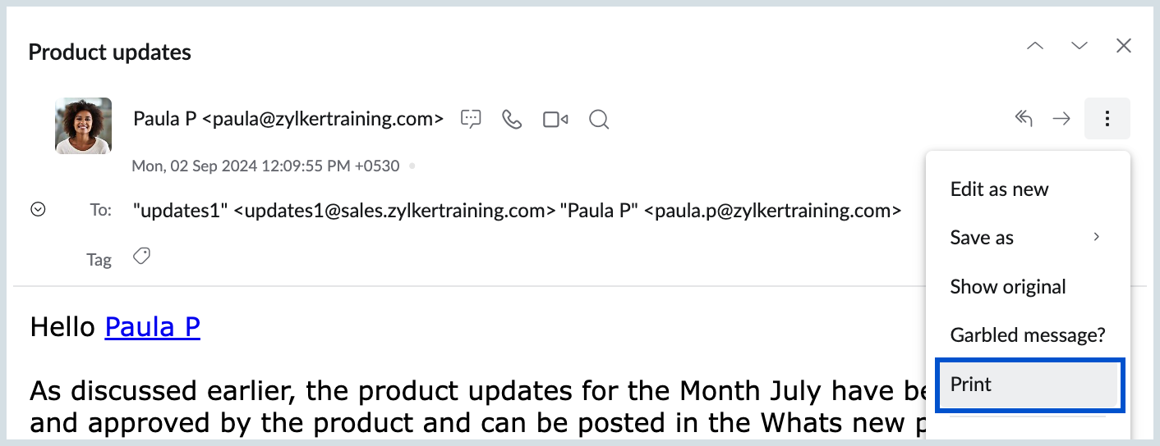Click Paula P's profile photo

[x=83, y=126]
